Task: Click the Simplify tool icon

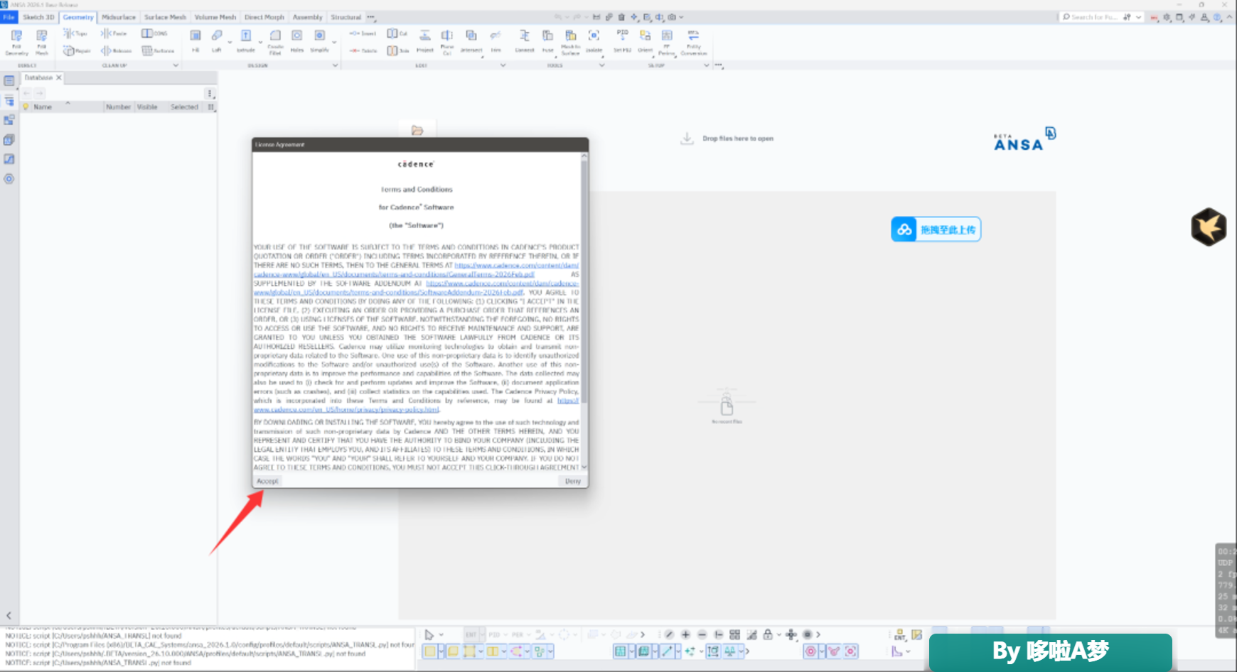Action: (320, 36)
